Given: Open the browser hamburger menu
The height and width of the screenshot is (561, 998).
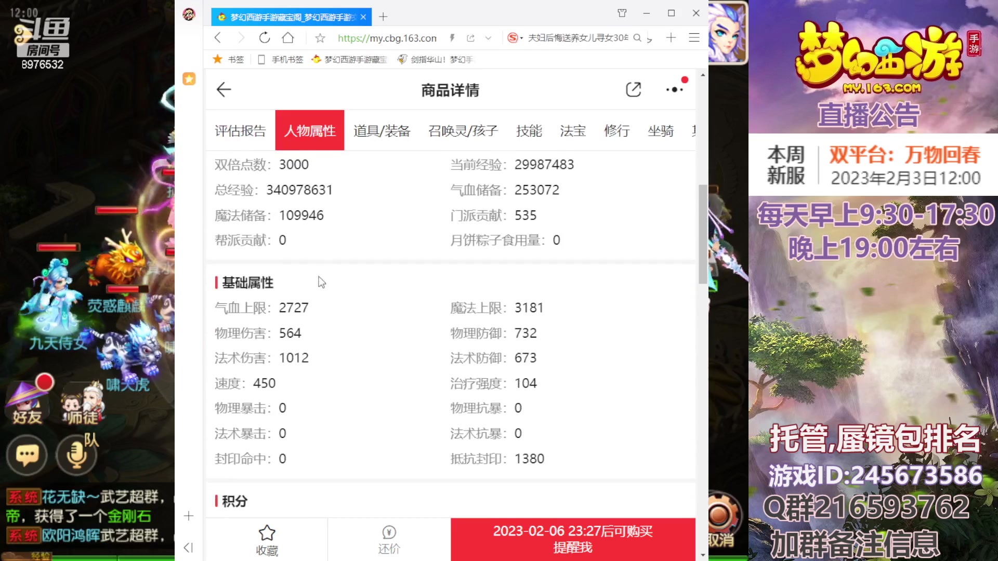Looking at the screenshot, I should (694, 38).
